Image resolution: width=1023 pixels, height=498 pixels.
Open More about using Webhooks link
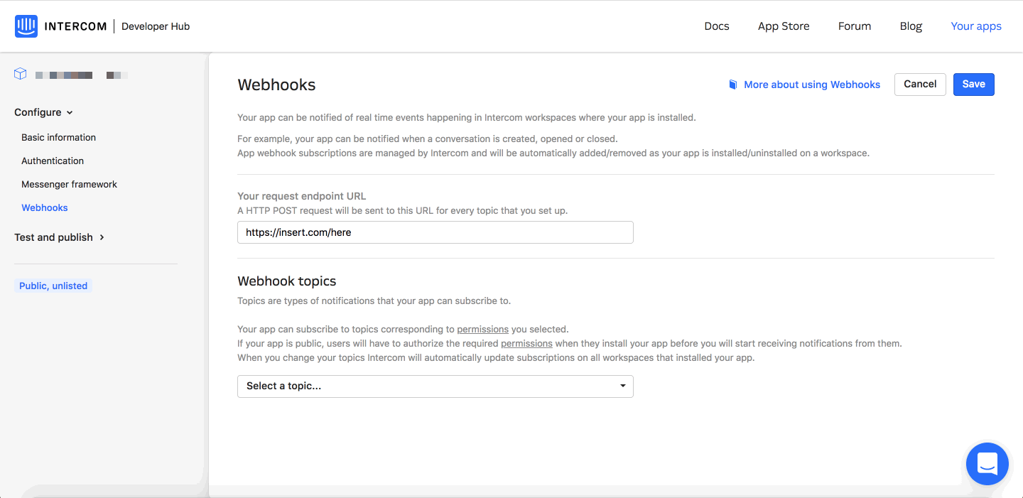pos(812,85)
